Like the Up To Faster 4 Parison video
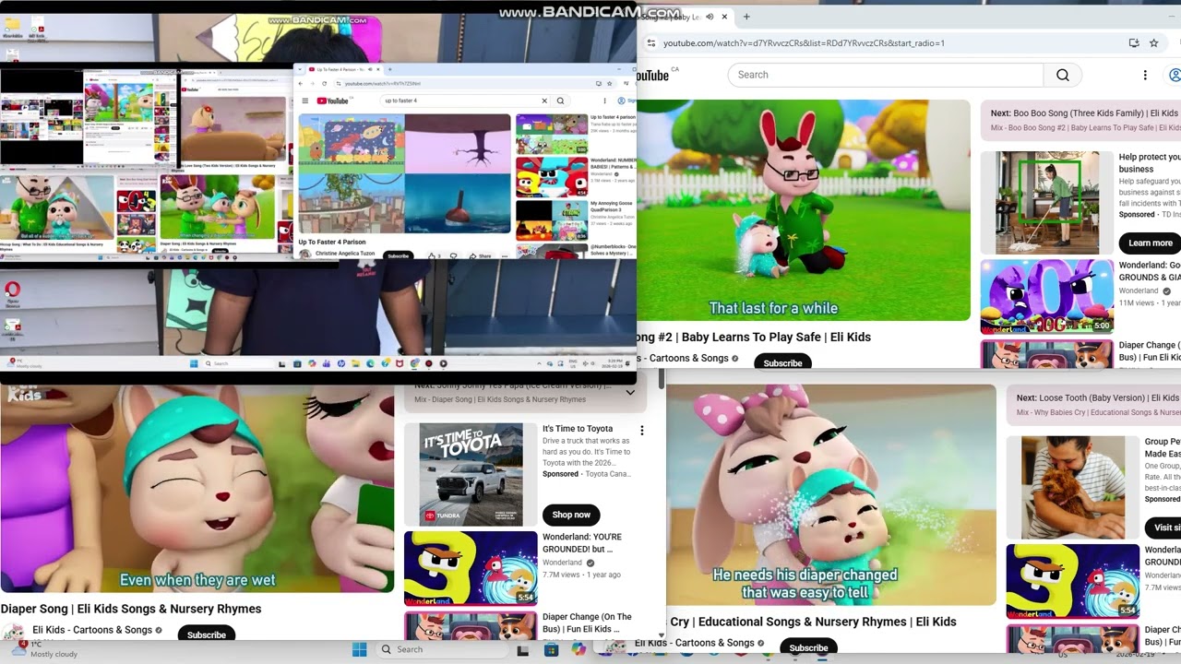1181x664 pixels. pyautogui.click(x=432, y=255)
